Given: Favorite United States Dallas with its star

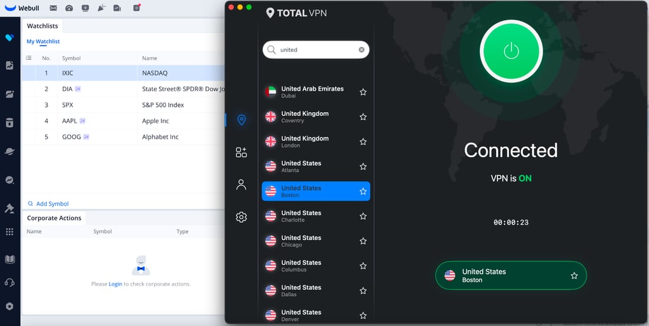Looking at the screenshot, I should coord(363,291).
